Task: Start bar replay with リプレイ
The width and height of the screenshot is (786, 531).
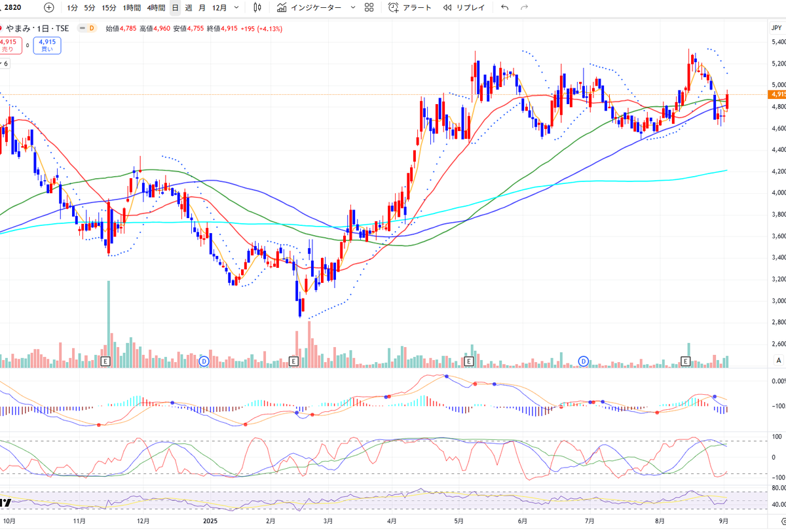Action: click(x=464, y=8)
